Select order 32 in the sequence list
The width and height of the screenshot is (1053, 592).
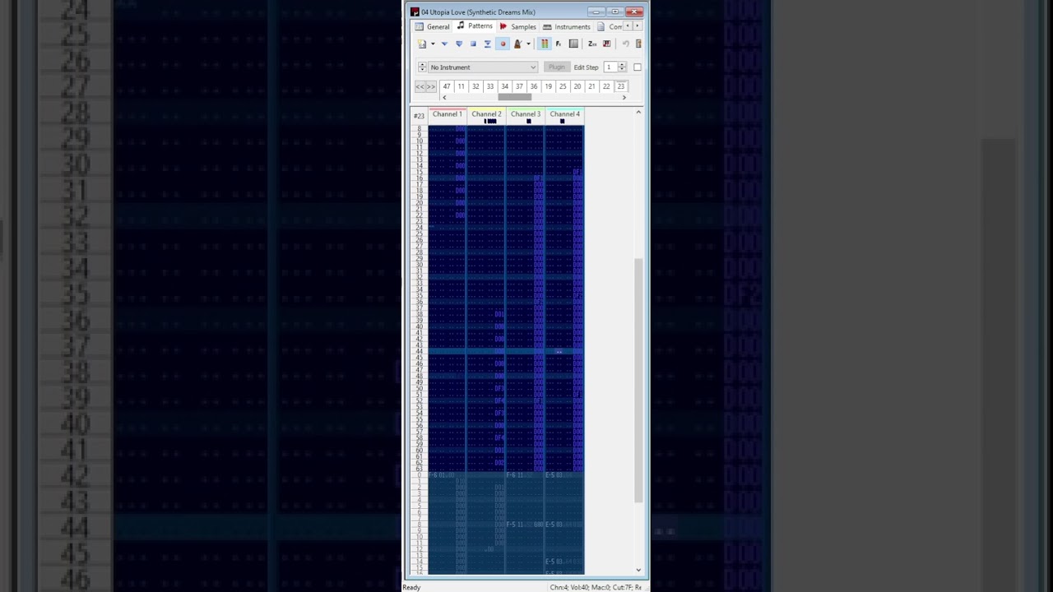click(x=475, y=86)
